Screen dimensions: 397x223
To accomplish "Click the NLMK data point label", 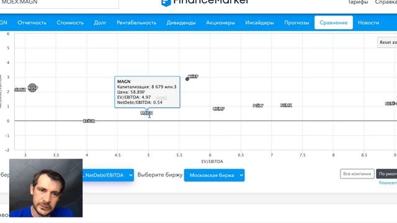I will pos(286,105).
